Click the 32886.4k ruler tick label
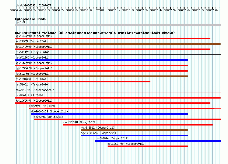Viewport: 228px width, 164px height. [x=16, y=10]
